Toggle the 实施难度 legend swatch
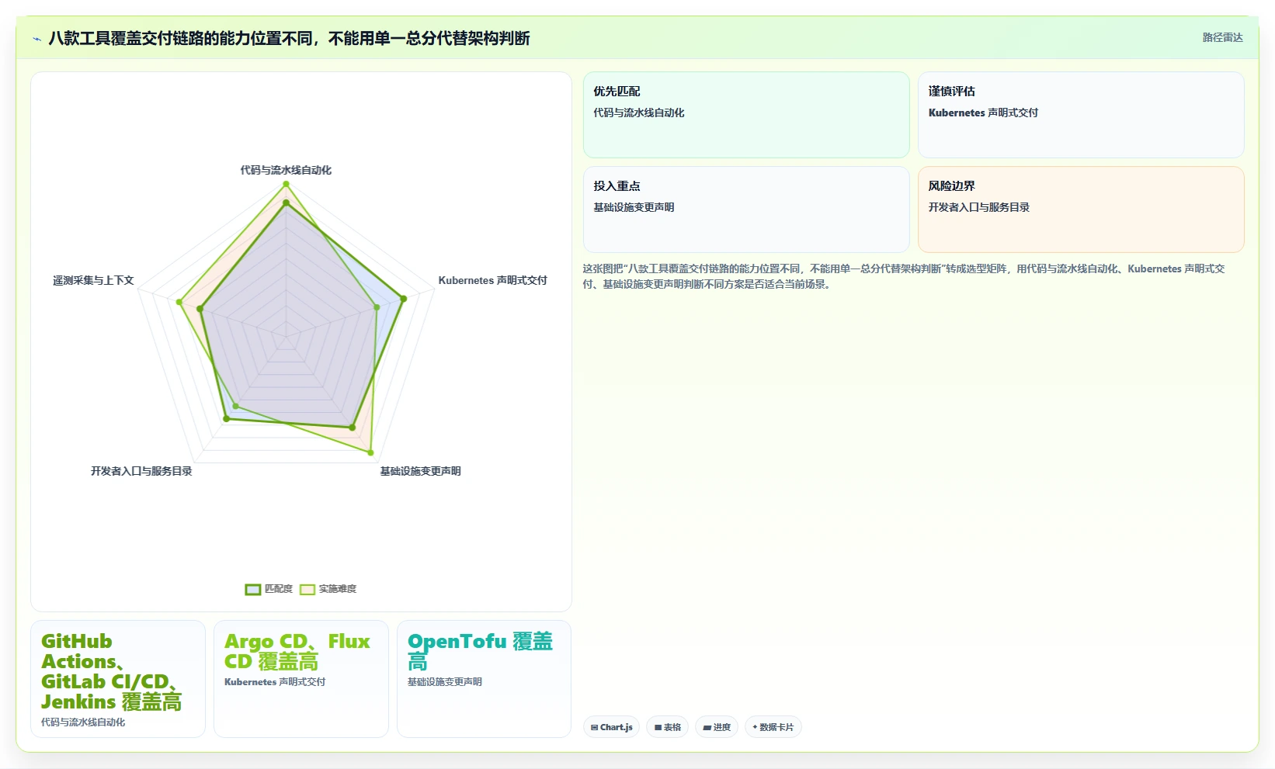 (307, 589)
